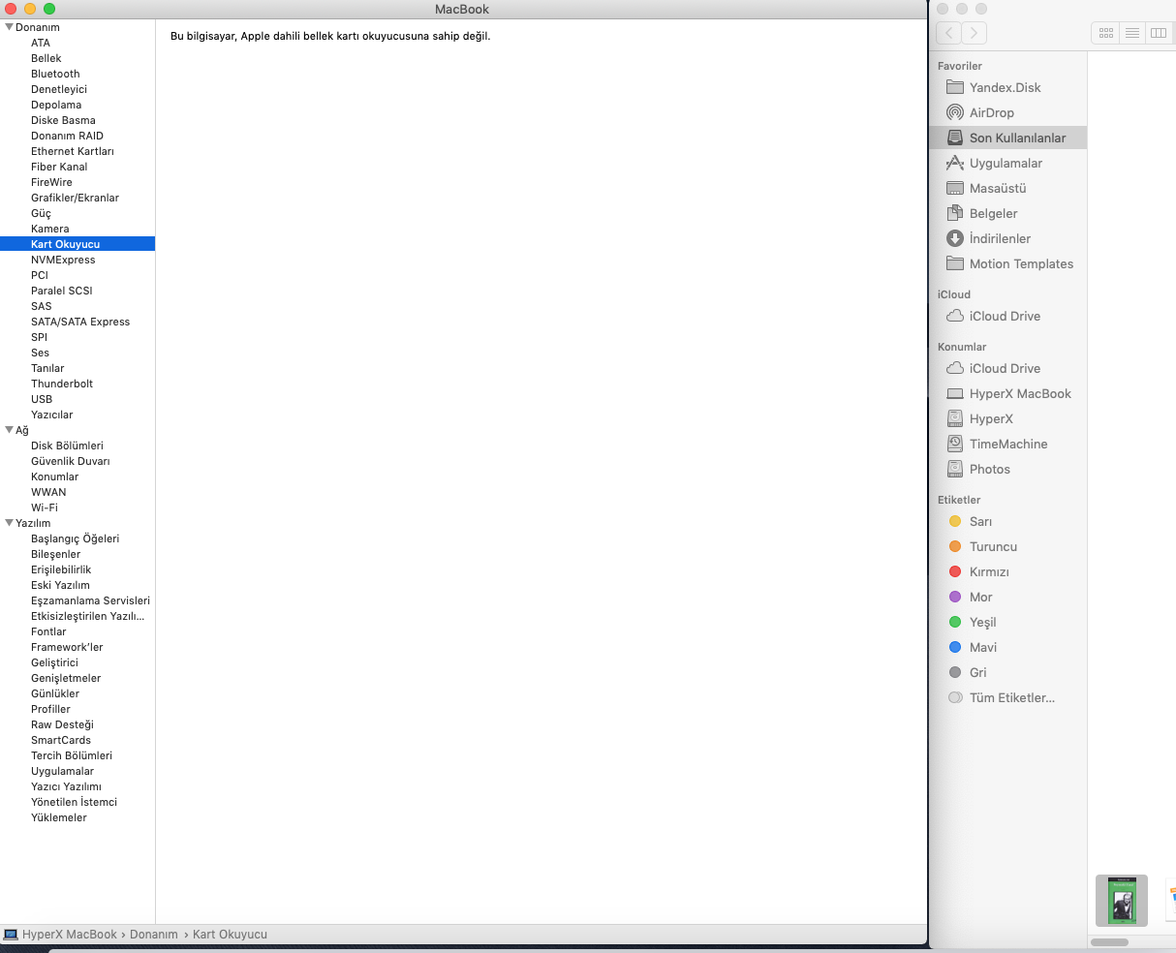The width and height of the screenshot is (1176, 953).
Task: Click the Finder horizontal scrollbar
Action: 1109,942
